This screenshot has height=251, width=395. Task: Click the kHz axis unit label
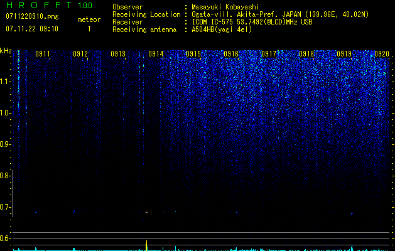pyautogui.click(x=6, y=51)
